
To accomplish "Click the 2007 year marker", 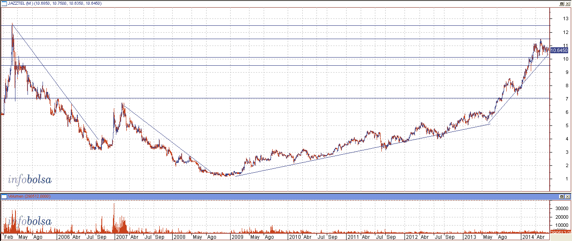I will [x=122, y=237].
